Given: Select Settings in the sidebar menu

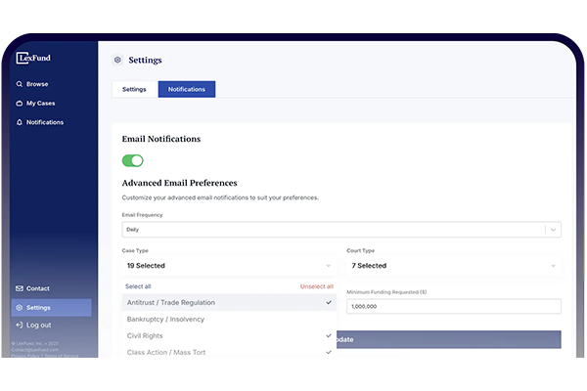Looking at the screenshot, I should [x=51, y=308].
